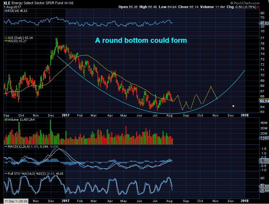This screenshot has height=204, width=269.
Task: Click the 'Open 65.36' value in header
Action: (x=128, y=7)
